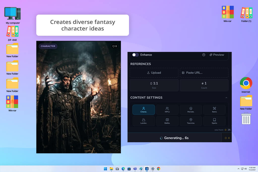Click the Paste URL field

(204, 73)
